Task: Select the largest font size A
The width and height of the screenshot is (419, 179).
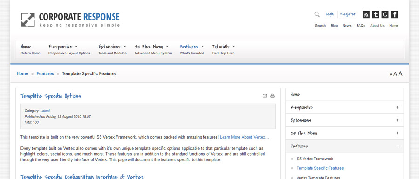Action: 400,73
